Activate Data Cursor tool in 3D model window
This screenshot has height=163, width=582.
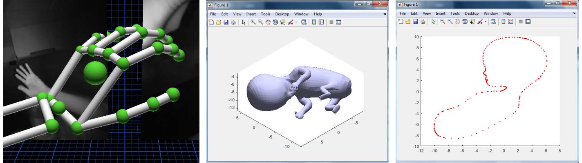coord(283,22)
